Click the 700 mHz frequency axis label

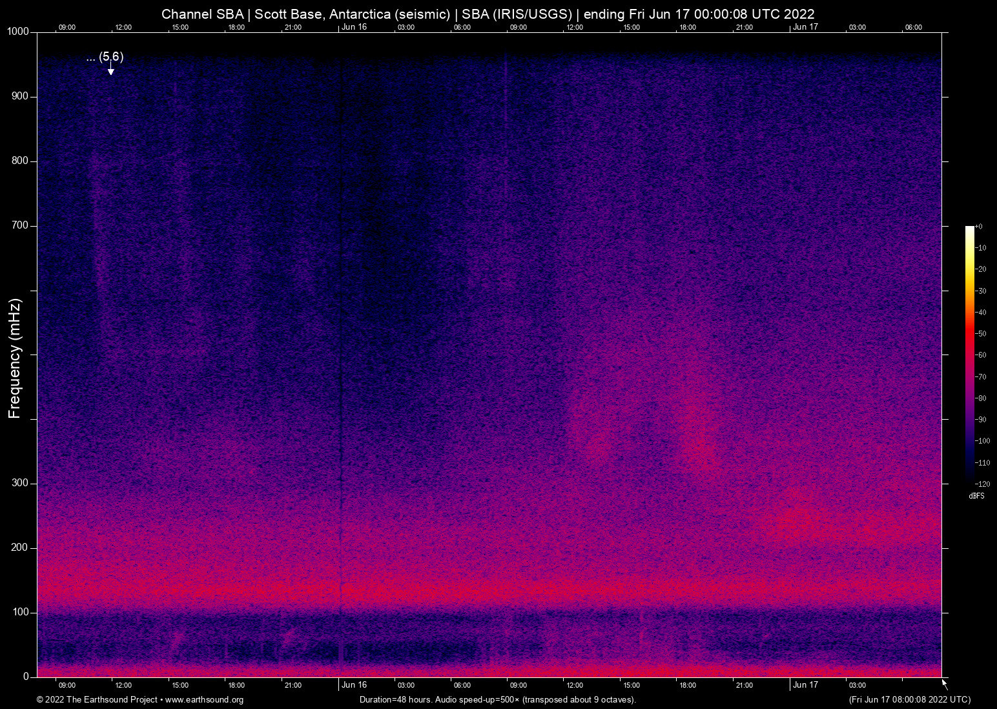pos(20,225)
